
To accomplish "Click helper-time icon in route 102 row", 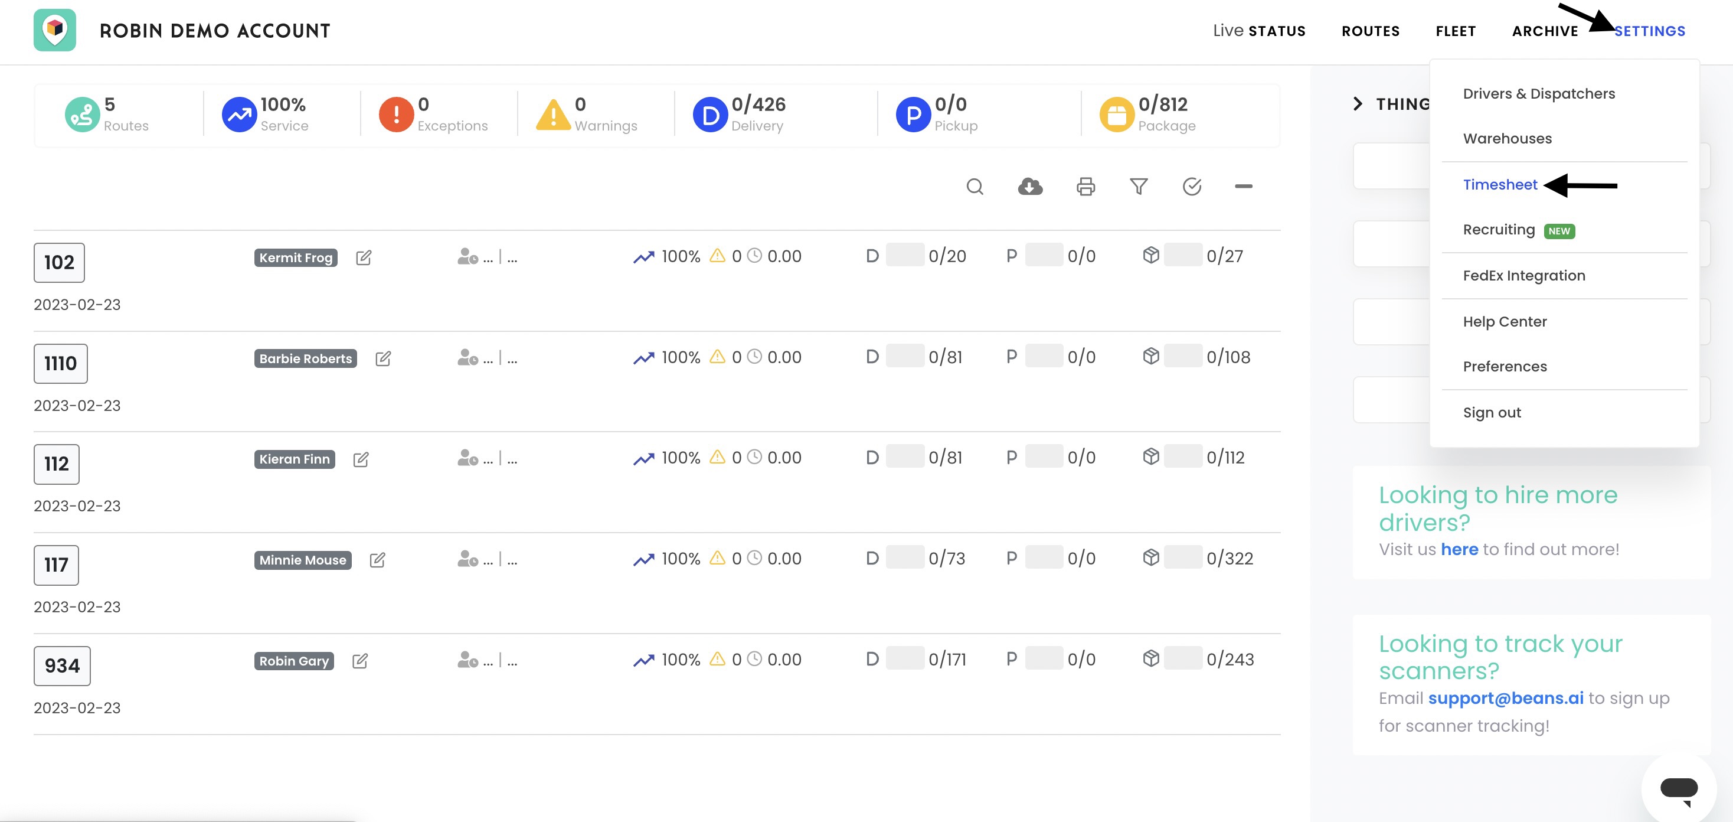I will click(467, 256).
